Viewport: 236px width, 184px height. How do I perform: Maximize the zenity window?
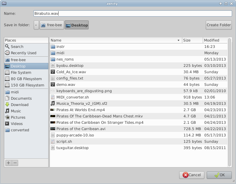click(x=226, y=4)
